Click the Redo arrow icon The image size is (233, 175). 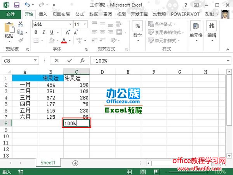[41, 5]
